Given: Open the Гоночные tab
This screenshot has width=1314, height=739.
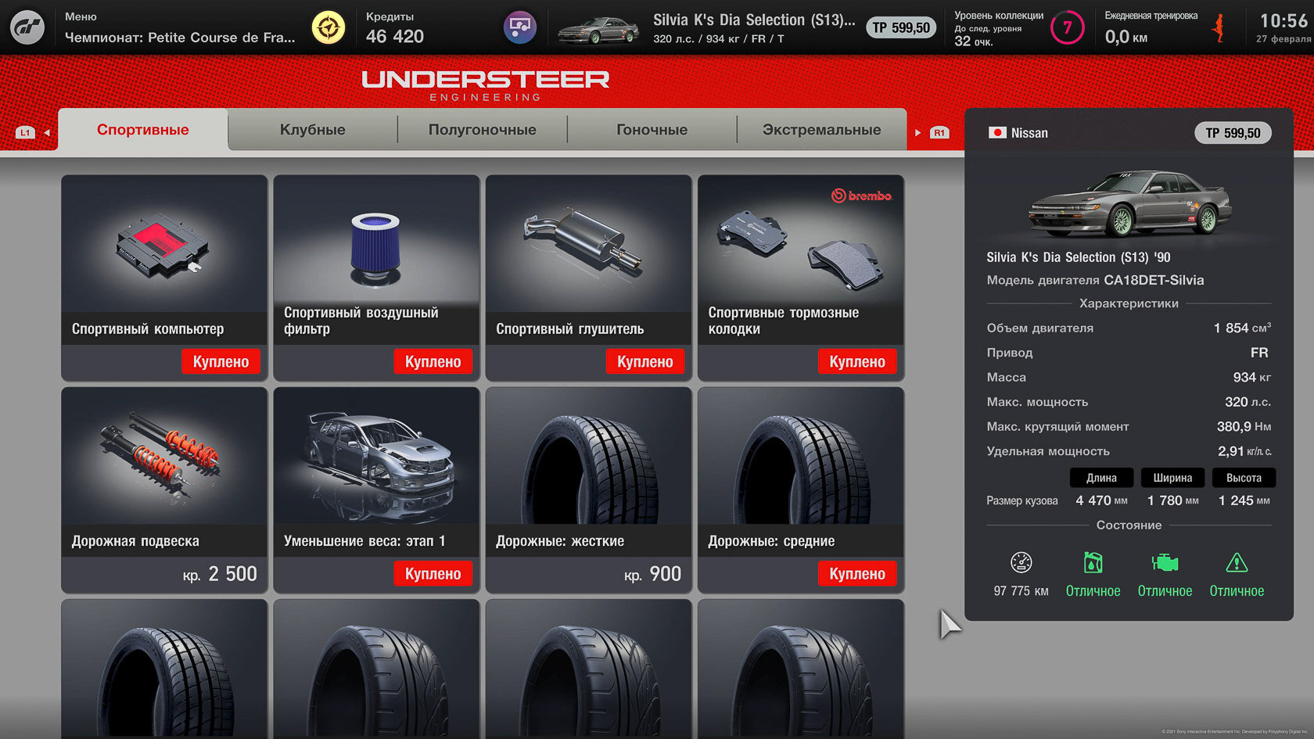Looking at the screenshot, I should [x=652, y=130].
